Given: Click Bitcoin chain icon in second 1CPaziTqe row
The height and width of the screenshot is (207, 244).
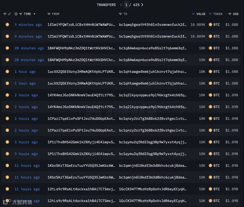Looking at the screenshot, I should tap(7, 130).
